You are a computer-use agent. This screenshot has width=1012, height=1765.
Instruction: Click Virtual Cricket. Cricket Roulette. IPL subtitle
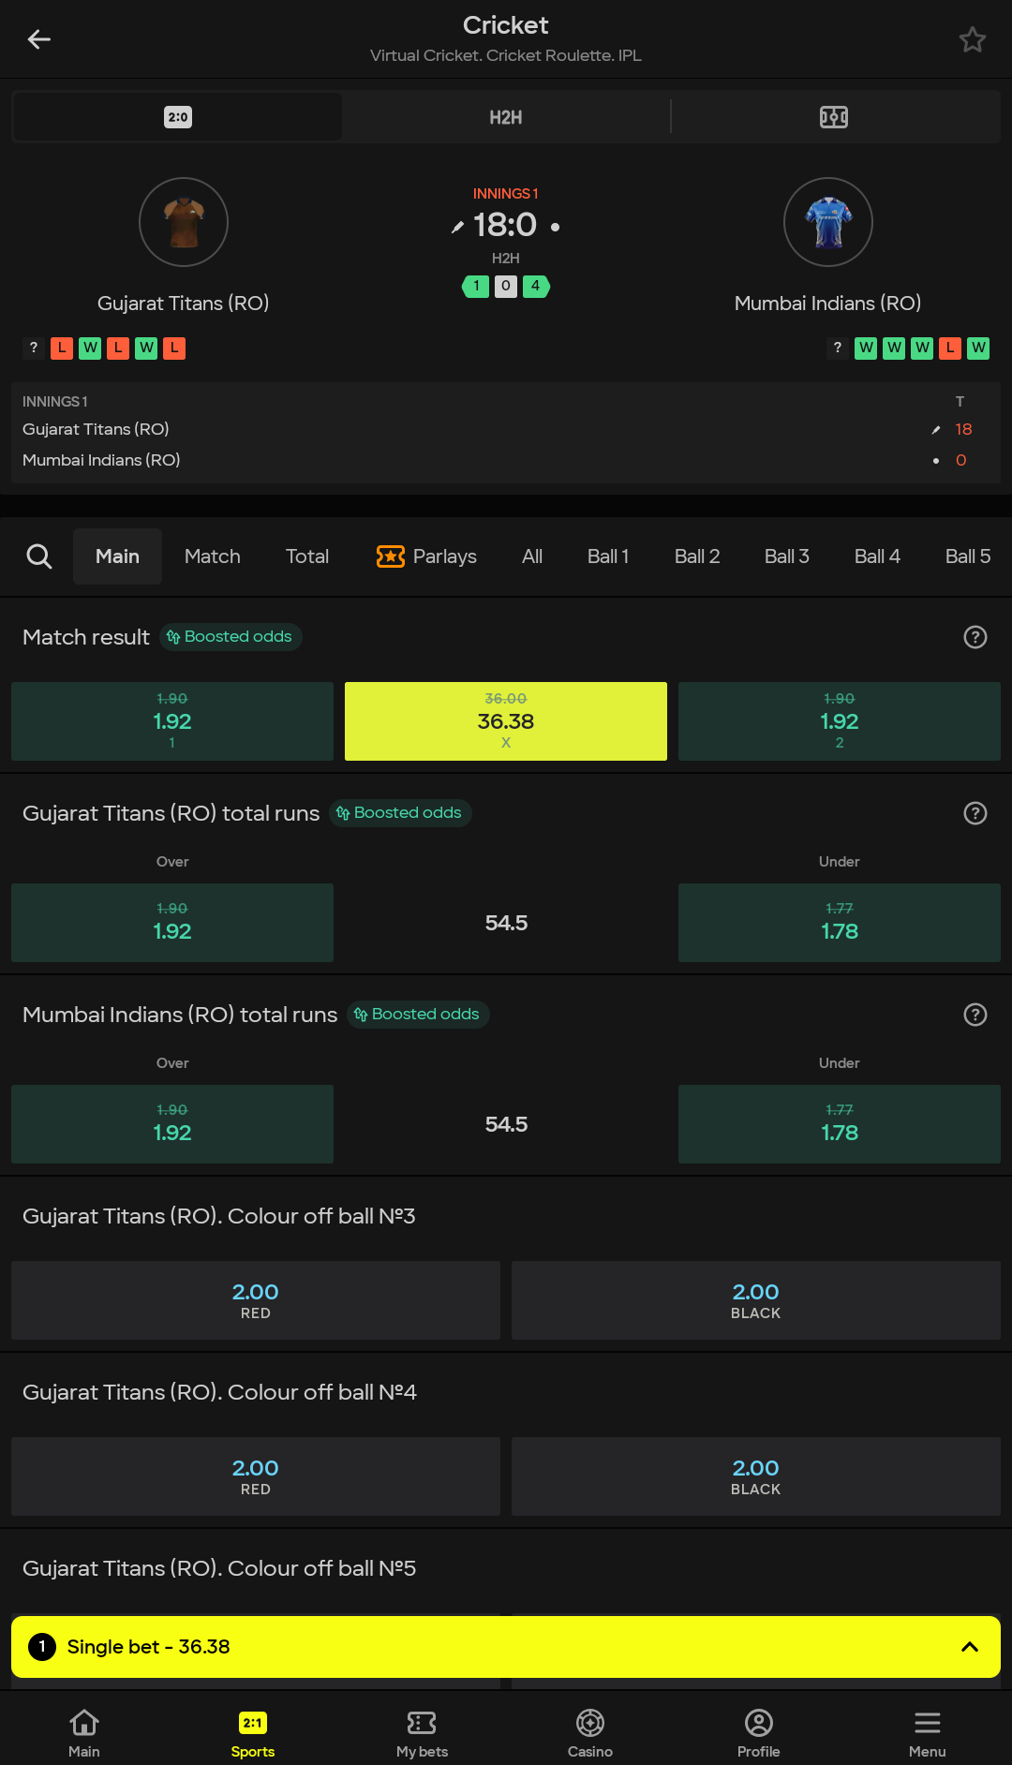click(506, 55)
